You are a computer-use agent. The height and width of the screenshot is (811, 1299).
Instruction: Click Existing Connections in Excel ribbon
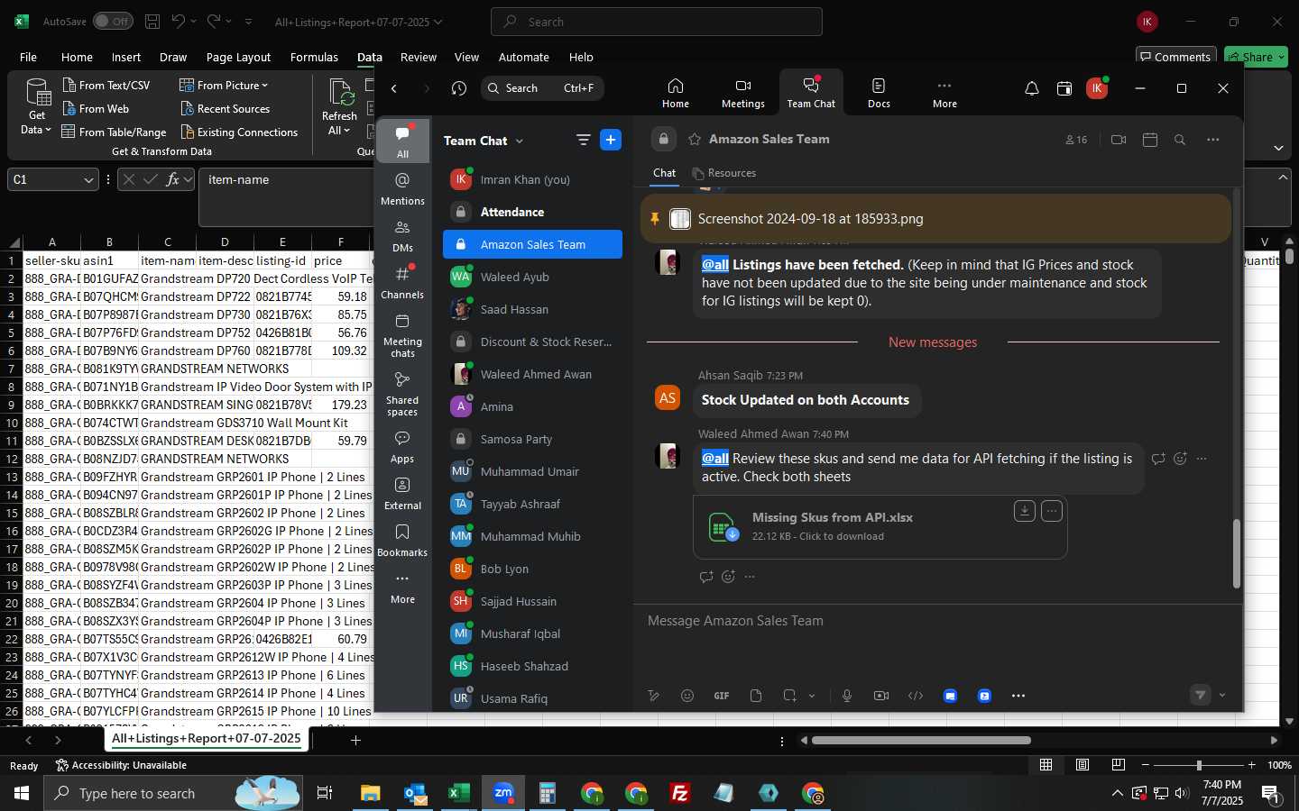[239, 132]
